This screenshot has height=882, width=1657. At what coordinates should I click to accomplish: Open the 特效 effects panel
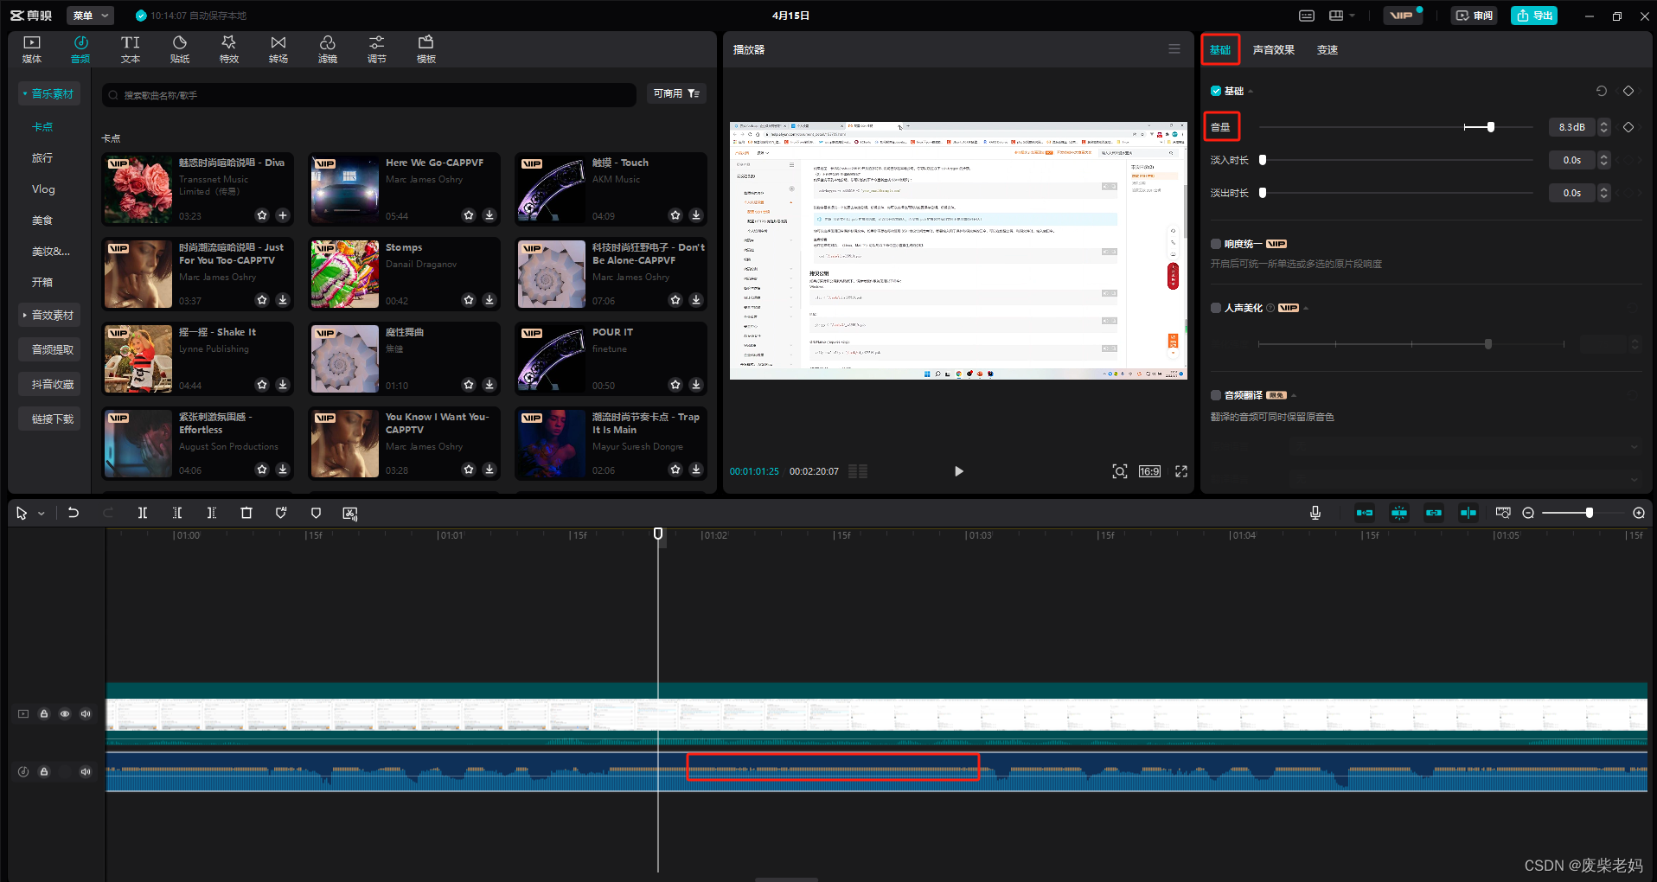pos(229,49)
